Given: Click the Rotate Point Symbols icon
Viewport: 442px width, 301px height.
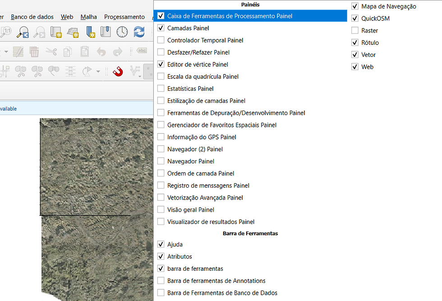Looking at the screenshot, I should (x=87, y=71).
